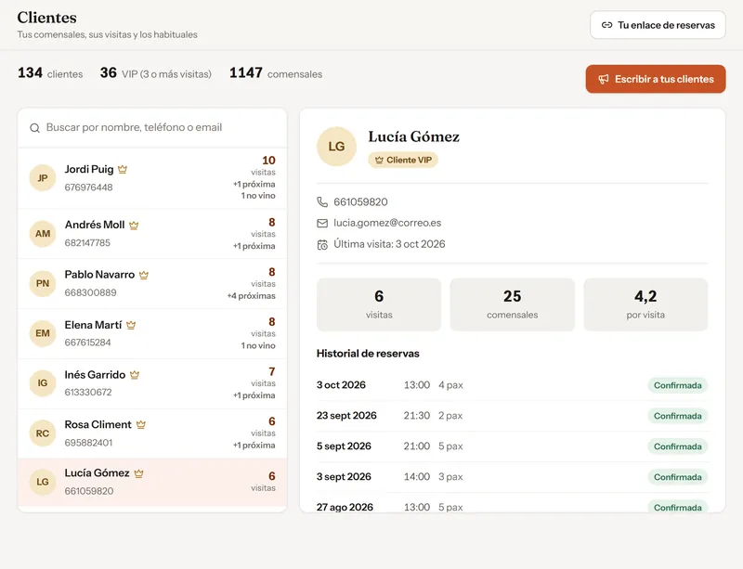Click the PN avatar circle

pos(43,283)
